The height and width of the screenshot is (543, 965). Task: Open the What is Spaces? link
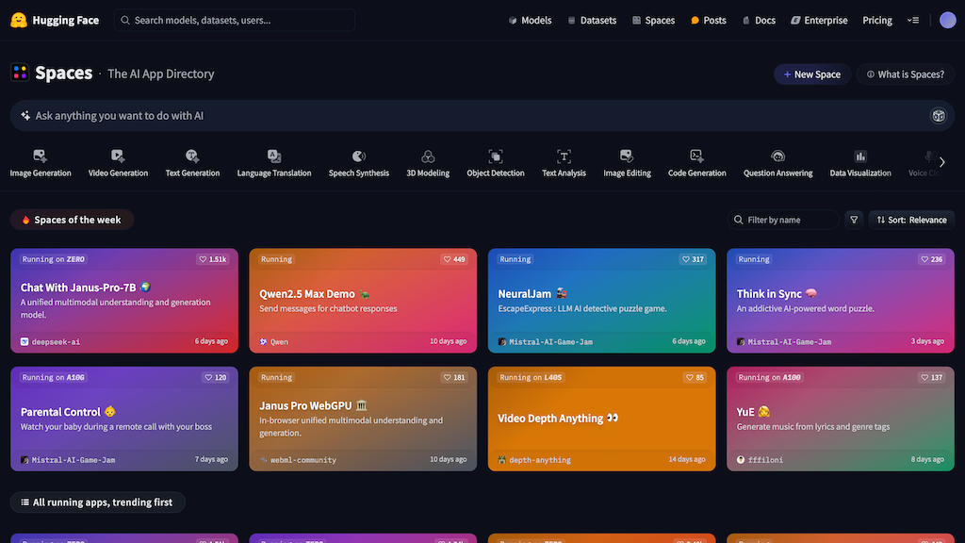pyautogui.click(x=905, y=74)
